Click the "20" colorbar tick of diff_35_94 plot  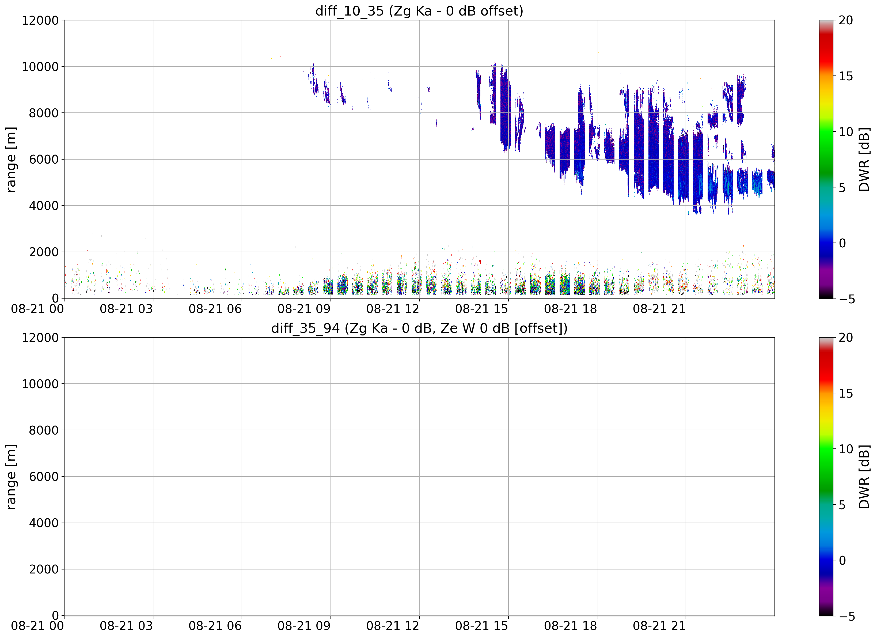pos(846,338)
